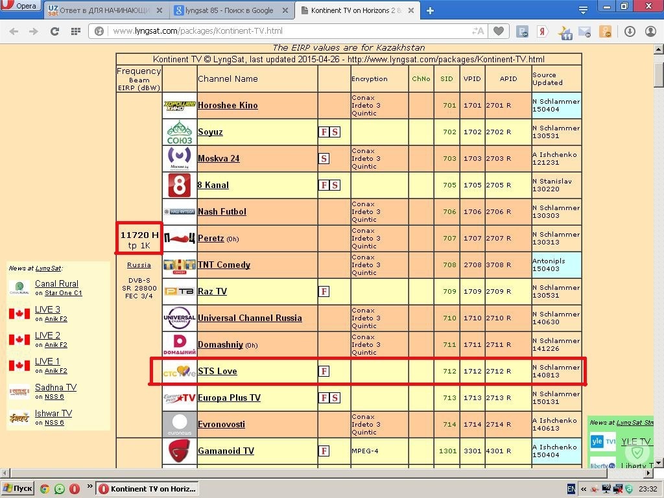Open the Ishwar TV news link
This screenshot has width=664, height=498.
53,413
